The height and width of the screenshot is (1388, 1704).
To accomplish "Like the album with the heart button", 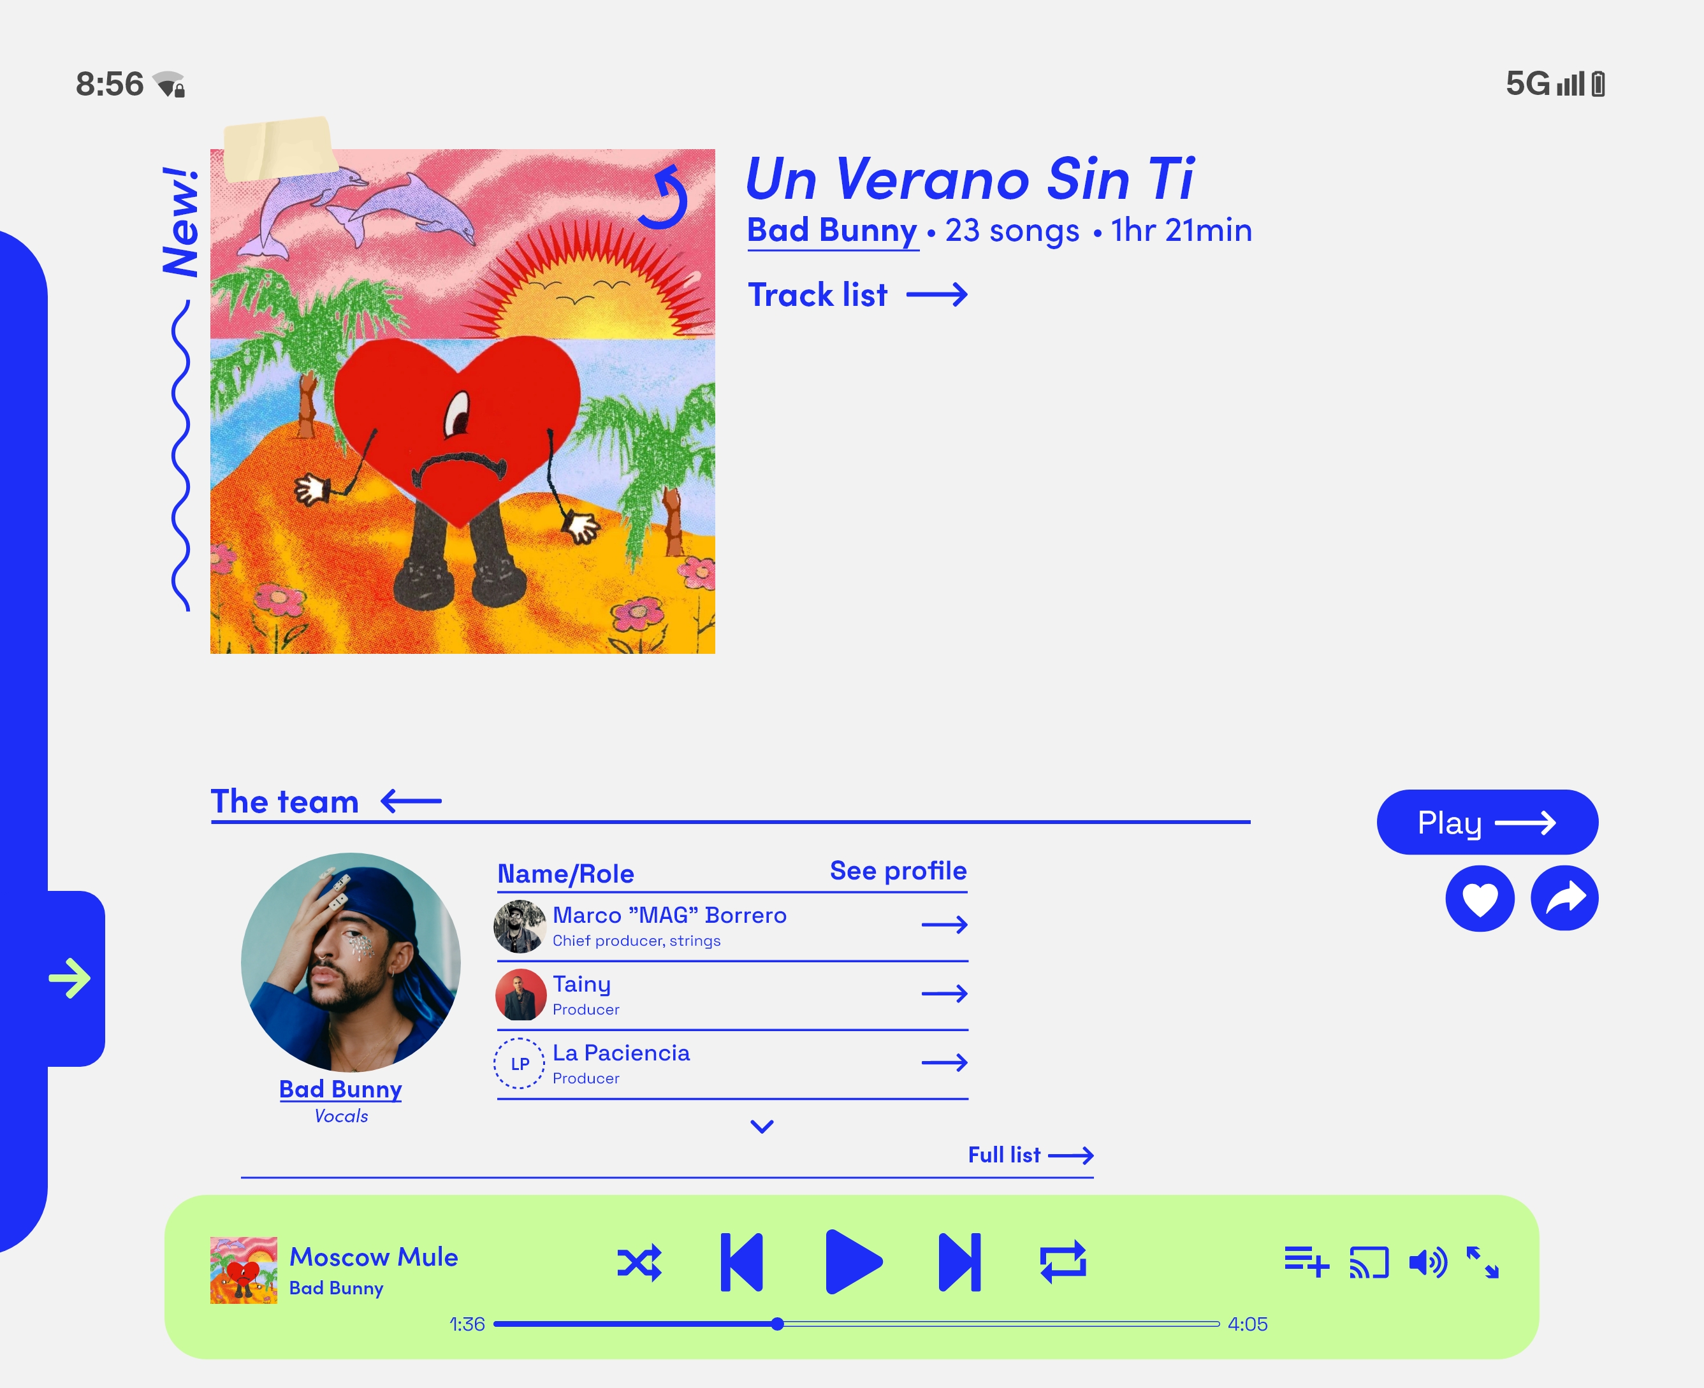I will tap(1480, 899).
